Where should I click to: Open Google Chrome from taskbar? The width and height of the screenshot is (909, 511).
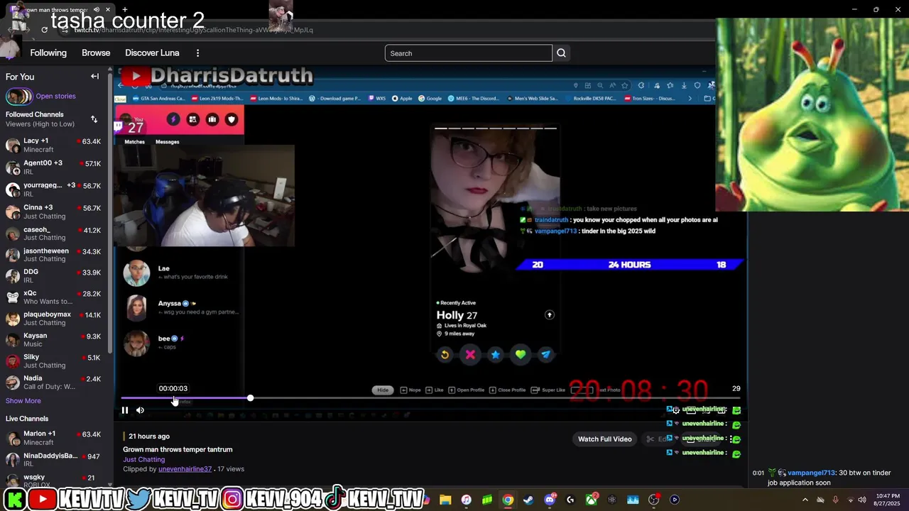click(x=508, y=500)
